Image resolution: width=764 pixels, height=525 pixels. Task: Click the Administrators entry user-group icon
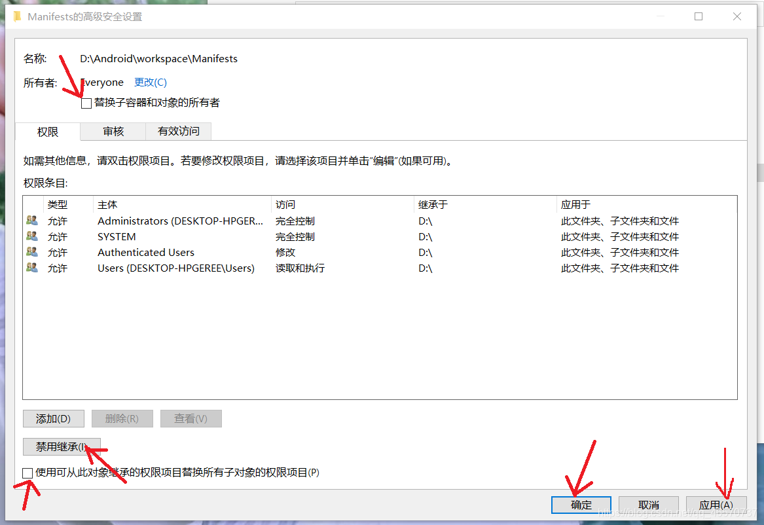point(32,221)
